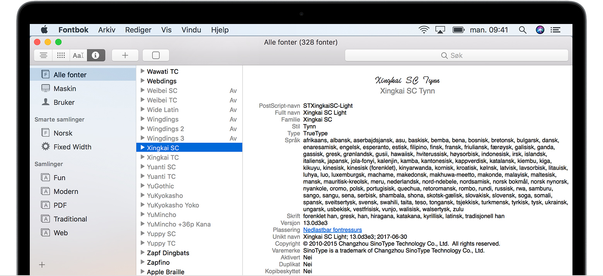Click the Fun collection icon
Viewport: 603px width, 276px height.
point(46,177)
